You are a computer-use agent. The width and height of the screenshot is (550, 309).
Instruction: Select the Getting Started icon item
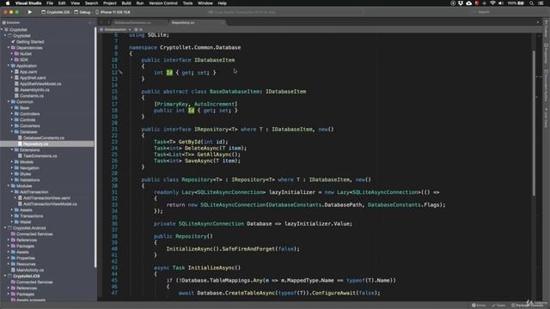pos(14,42)
